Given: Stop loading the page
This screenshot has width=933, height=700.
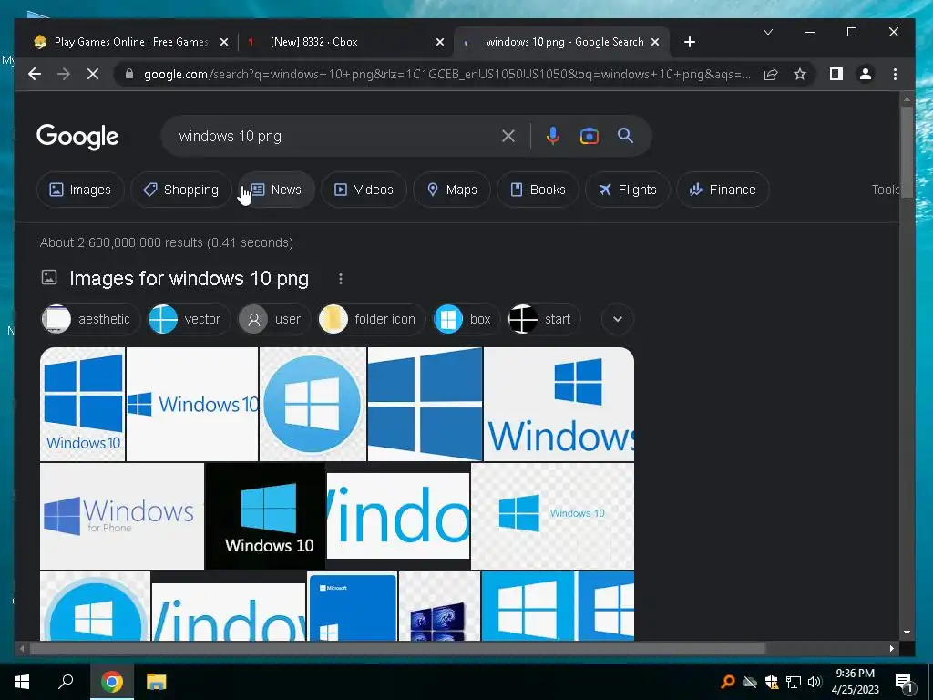Looking at the screenshot, I should pyautogui.click(x=93, y=75).
